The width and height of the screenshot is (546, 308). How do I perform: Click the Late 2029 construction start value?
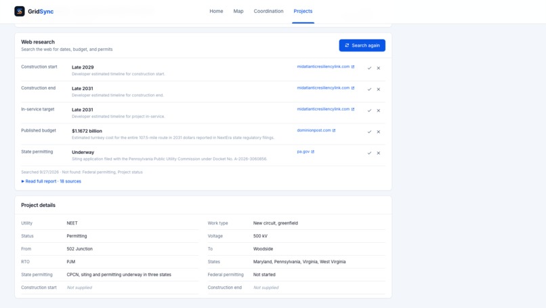coord(83,67)
